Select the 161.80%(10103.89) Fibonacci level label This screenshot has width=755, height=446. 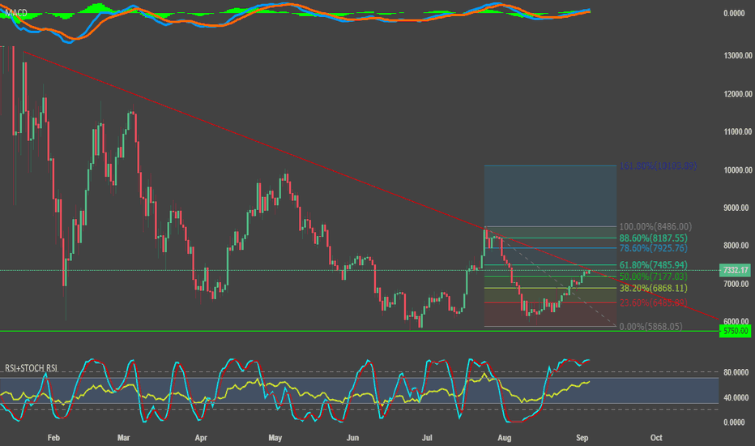(658, 166)
